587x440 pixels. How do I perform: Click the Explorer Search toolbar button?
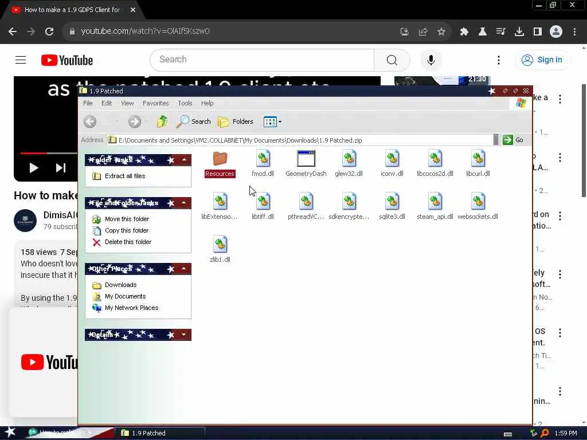(x=194, y=121)
